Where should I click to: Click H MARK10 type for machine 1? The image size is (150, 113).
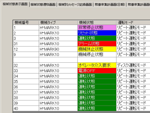tap(58, 27)
